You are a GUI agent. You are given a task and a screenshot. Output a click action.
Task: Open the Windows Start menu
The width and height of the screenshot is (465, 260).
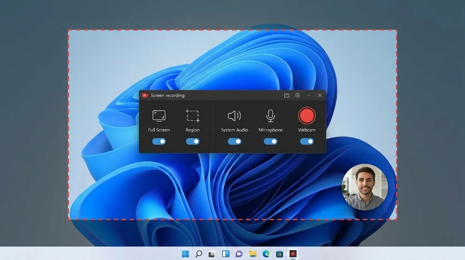tap(185, 253)
